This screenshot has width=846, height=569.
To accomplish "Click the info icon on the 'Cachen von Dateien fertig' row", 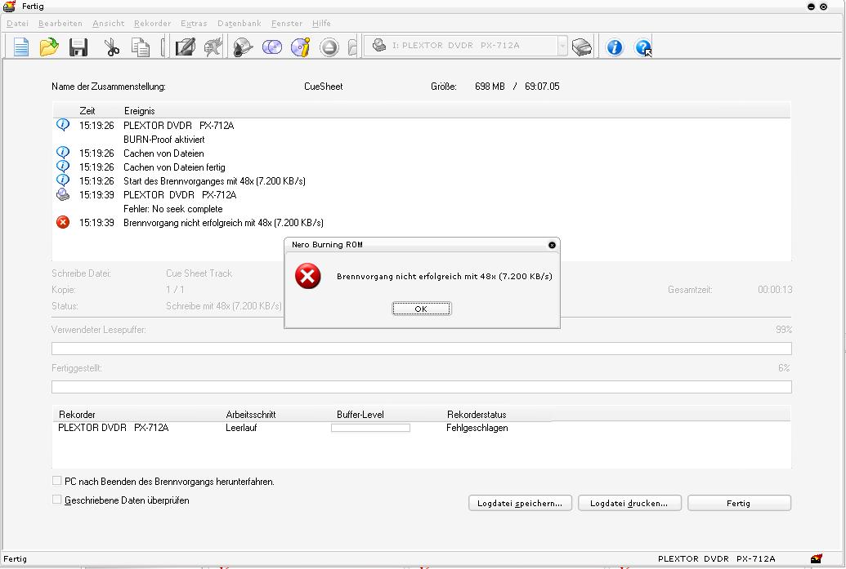I will [x=63, y=167].
